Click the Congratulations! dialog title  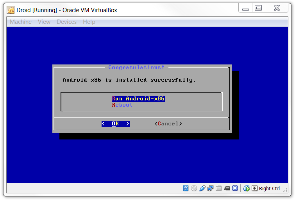tap(136, 67)
